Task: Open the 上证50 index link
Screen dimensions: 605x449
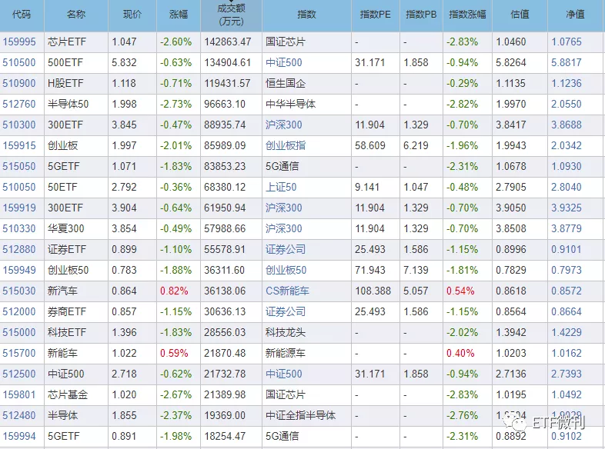Action: point(281,188)
